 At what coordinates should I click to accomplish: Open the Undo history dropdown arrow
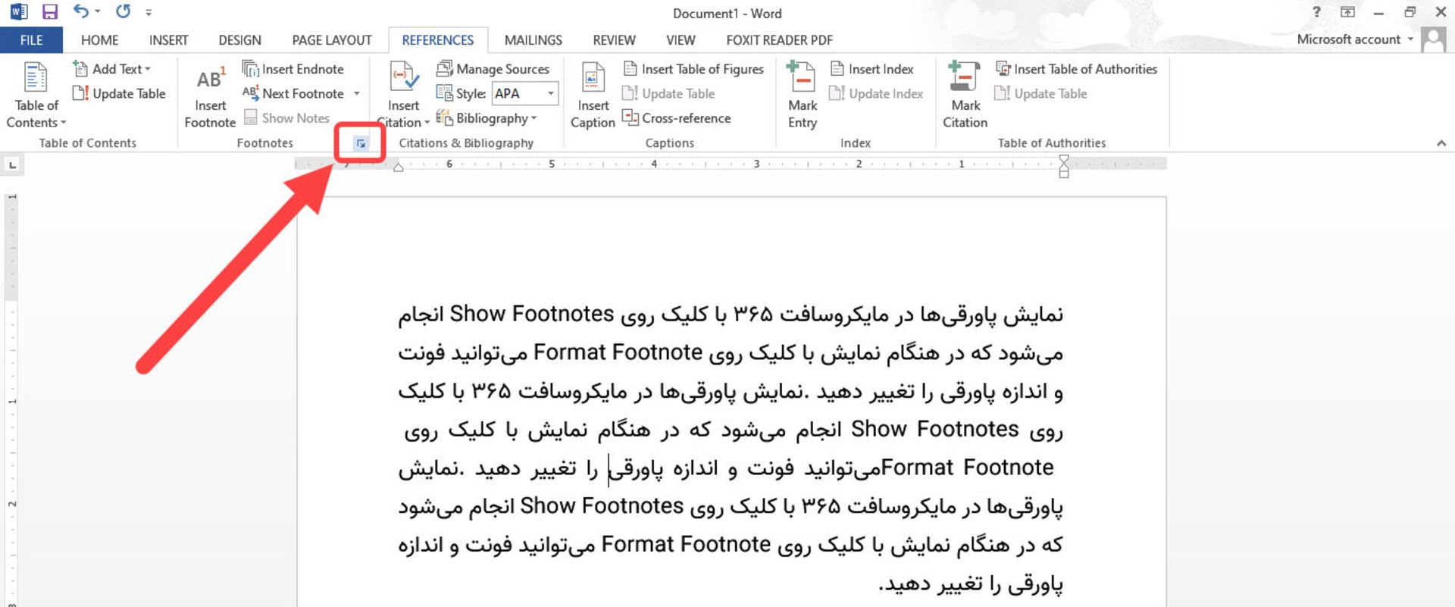(x=98, y=12)
